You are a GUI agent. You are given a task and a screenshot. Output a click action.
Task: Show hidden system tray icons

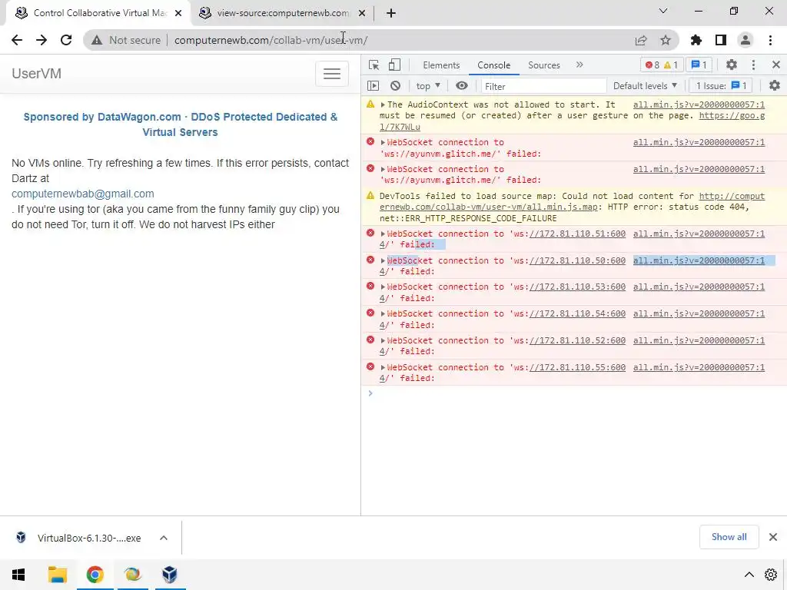pos(749,575)
